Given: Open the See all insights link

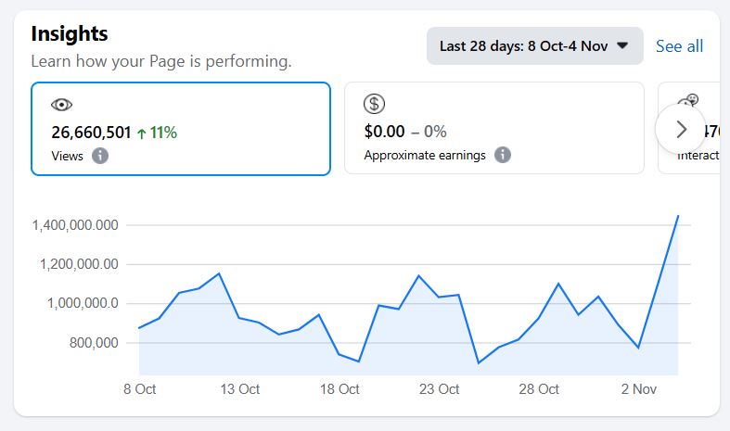Looking at the screenshot, I should 679,46.
